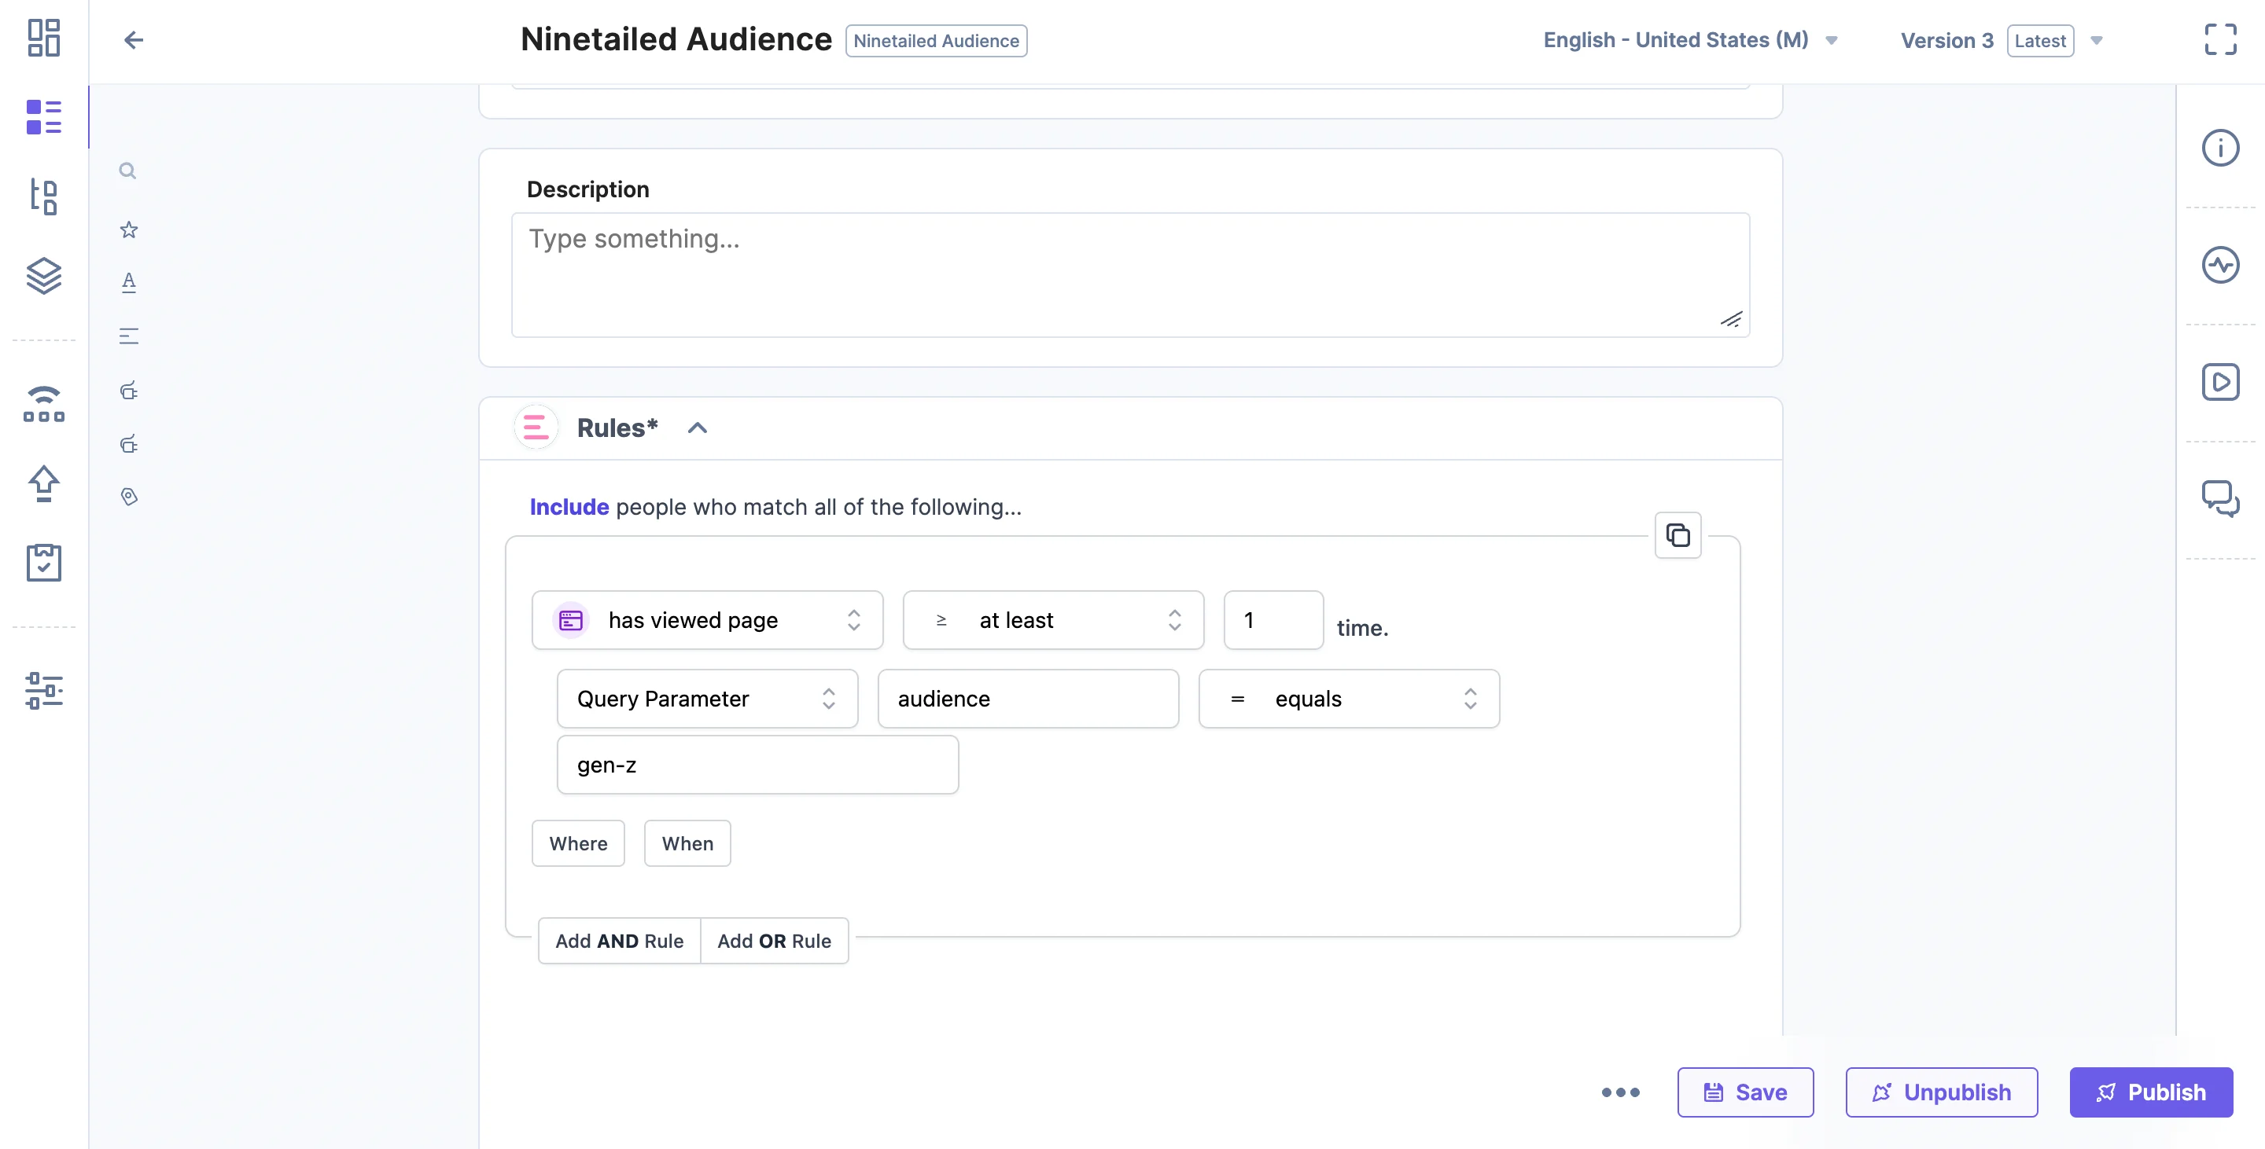Screen dimensions: 2265x1149
Task: Open the 'equals' operator dropdown
Action: [1348, 699]
